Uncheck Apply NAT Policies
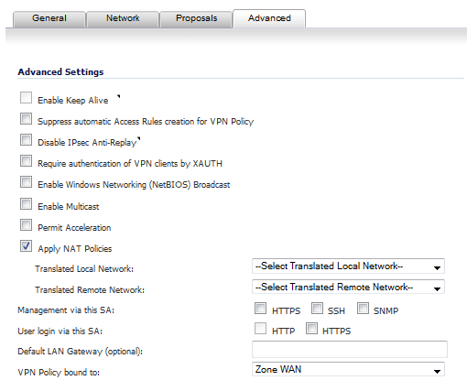This screenshot has width=467, height=391. (26, 246)
